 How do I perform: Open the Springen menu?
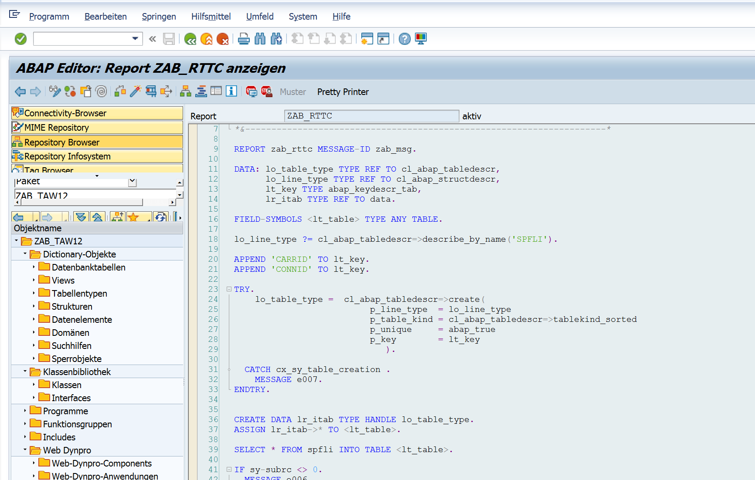tap(159, 17)
